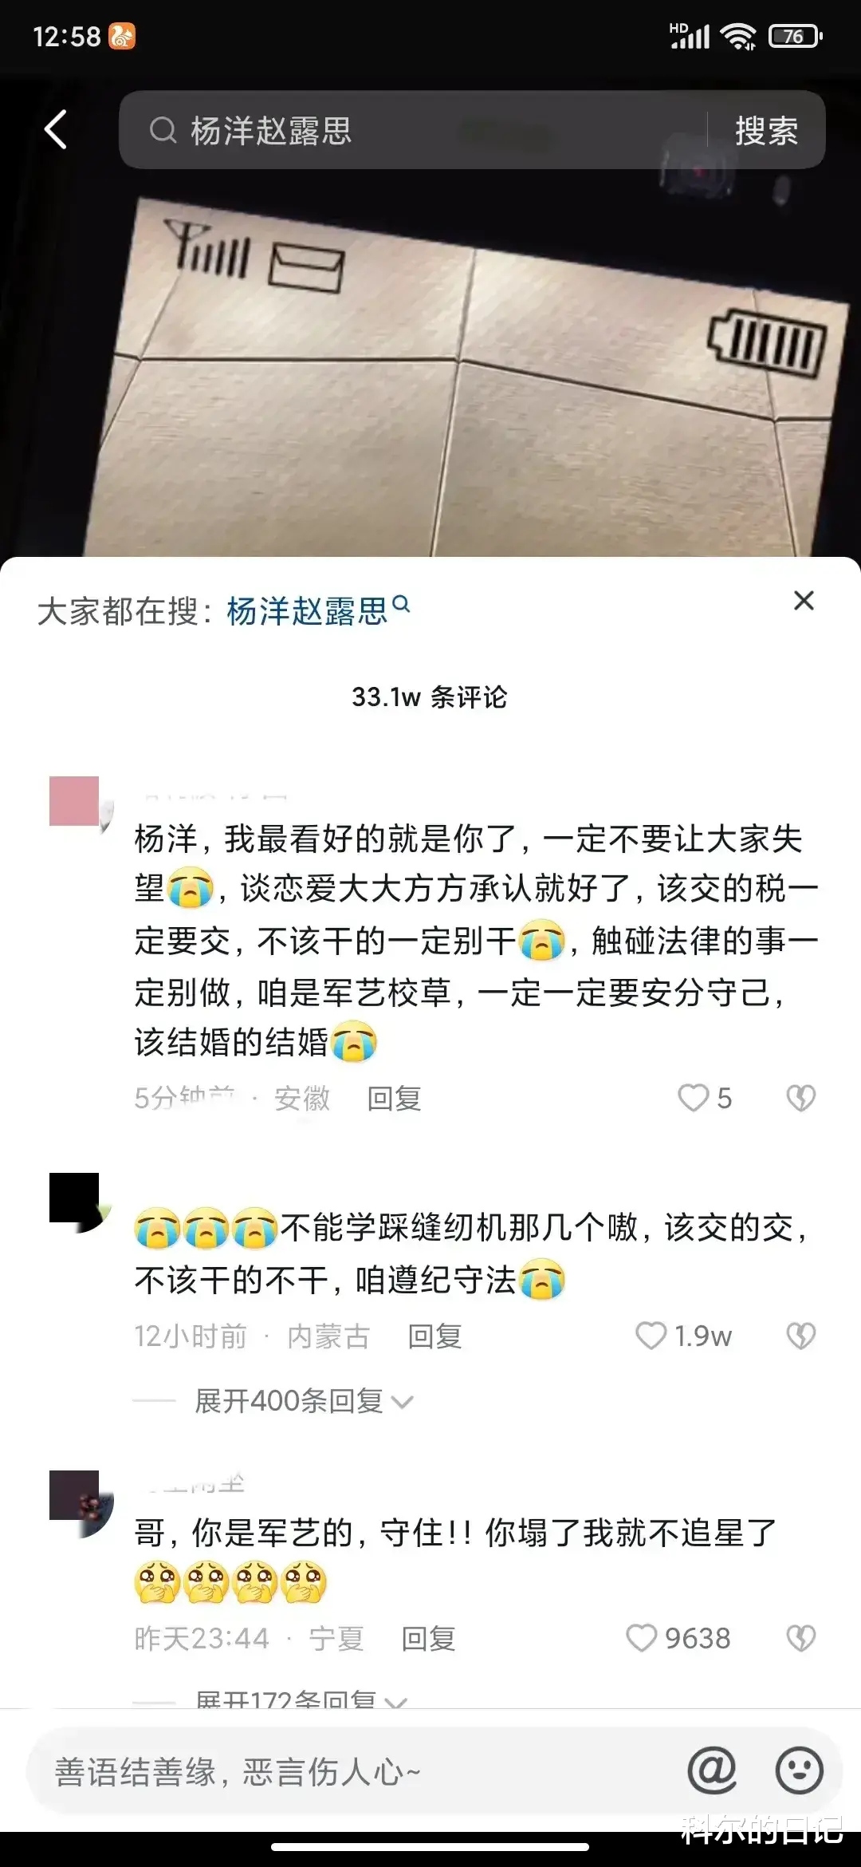Viewport: 861px width, 1867px height.
Task: Reply to the 安徽 comment
Action: (394, 1099)
